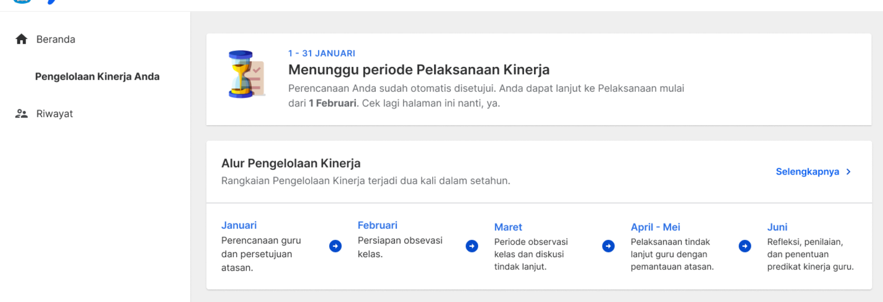Click the Menunggu periode Pelaksanaan Kinerja heading
This screenshot has width=883, height=302.
419,70
